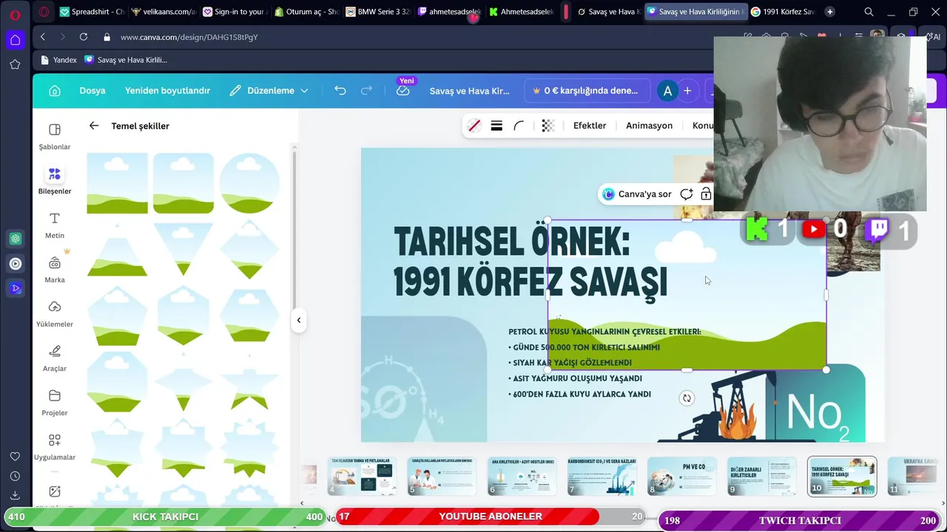Click the 600'DEN FAZLA KUYU bullet text
947x532 pixels.
[580, 395]
